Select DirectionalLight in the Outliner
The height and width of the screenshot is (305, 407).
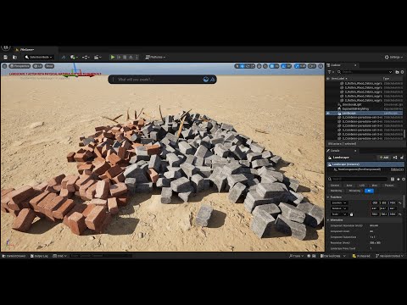(352, 104)
